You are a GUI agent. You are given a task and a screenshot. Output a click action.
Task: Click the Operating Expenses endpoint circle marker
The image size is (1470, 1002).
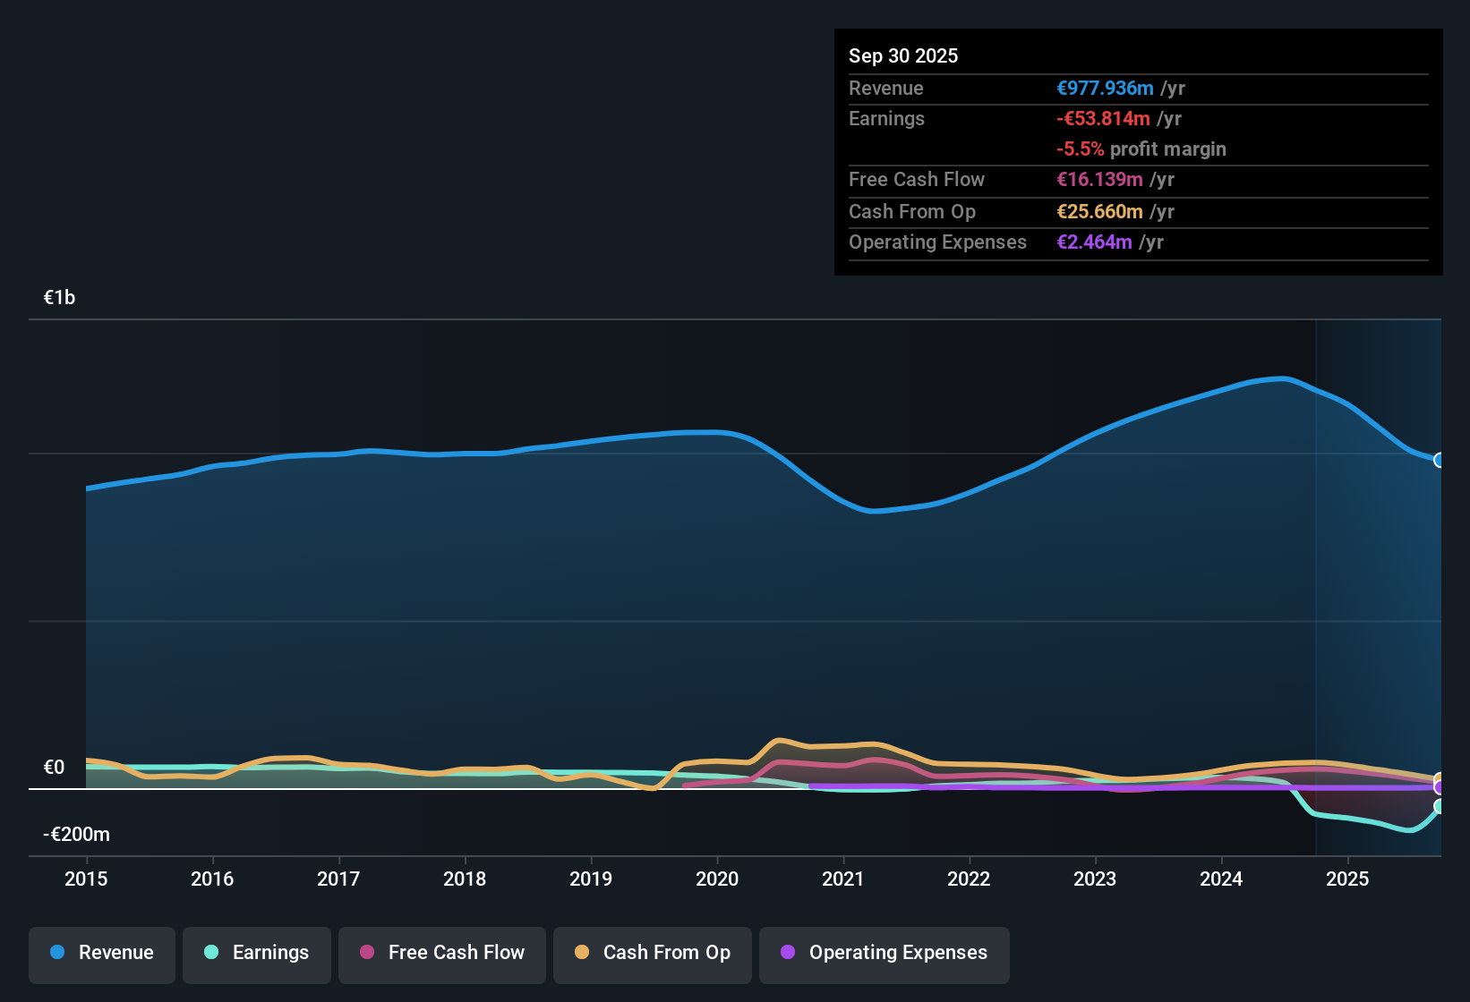(x=1439, y=785)
